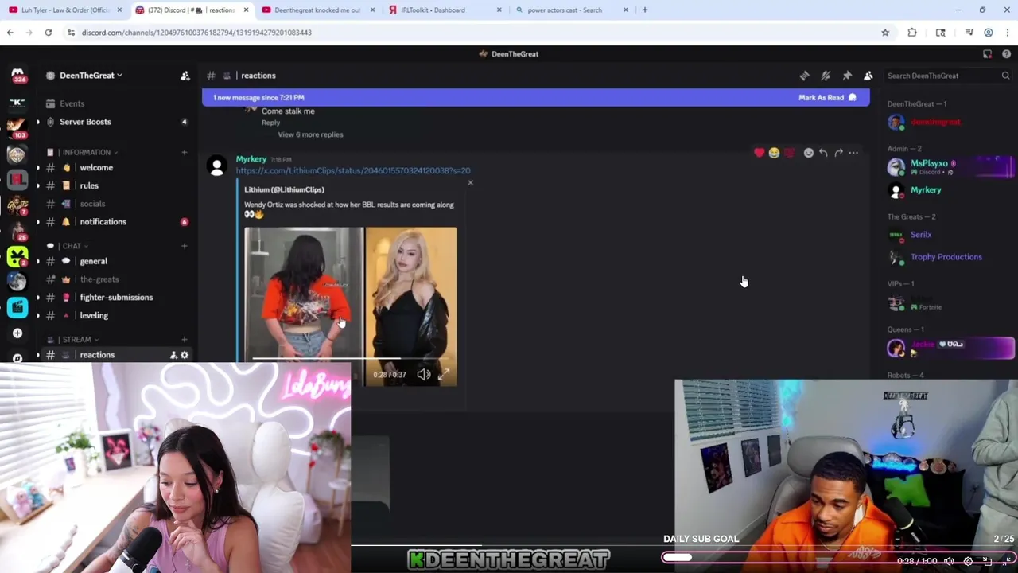
Task: Add a server plus button
Action: point(17,333)
